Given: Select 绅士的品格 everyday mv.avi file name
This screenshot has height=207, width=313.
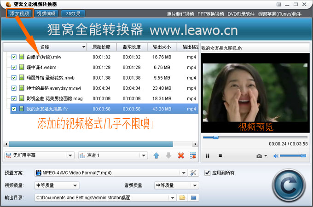Looking at the screenshot, I should pyautogui.click(x=54, y=88).
